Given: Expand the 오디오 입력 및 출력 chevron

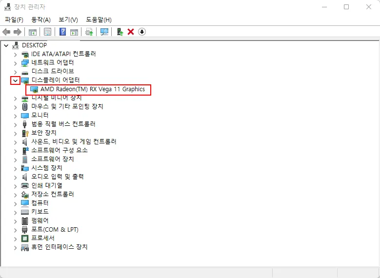Looking at the screenshot, I should pos(16,177).
